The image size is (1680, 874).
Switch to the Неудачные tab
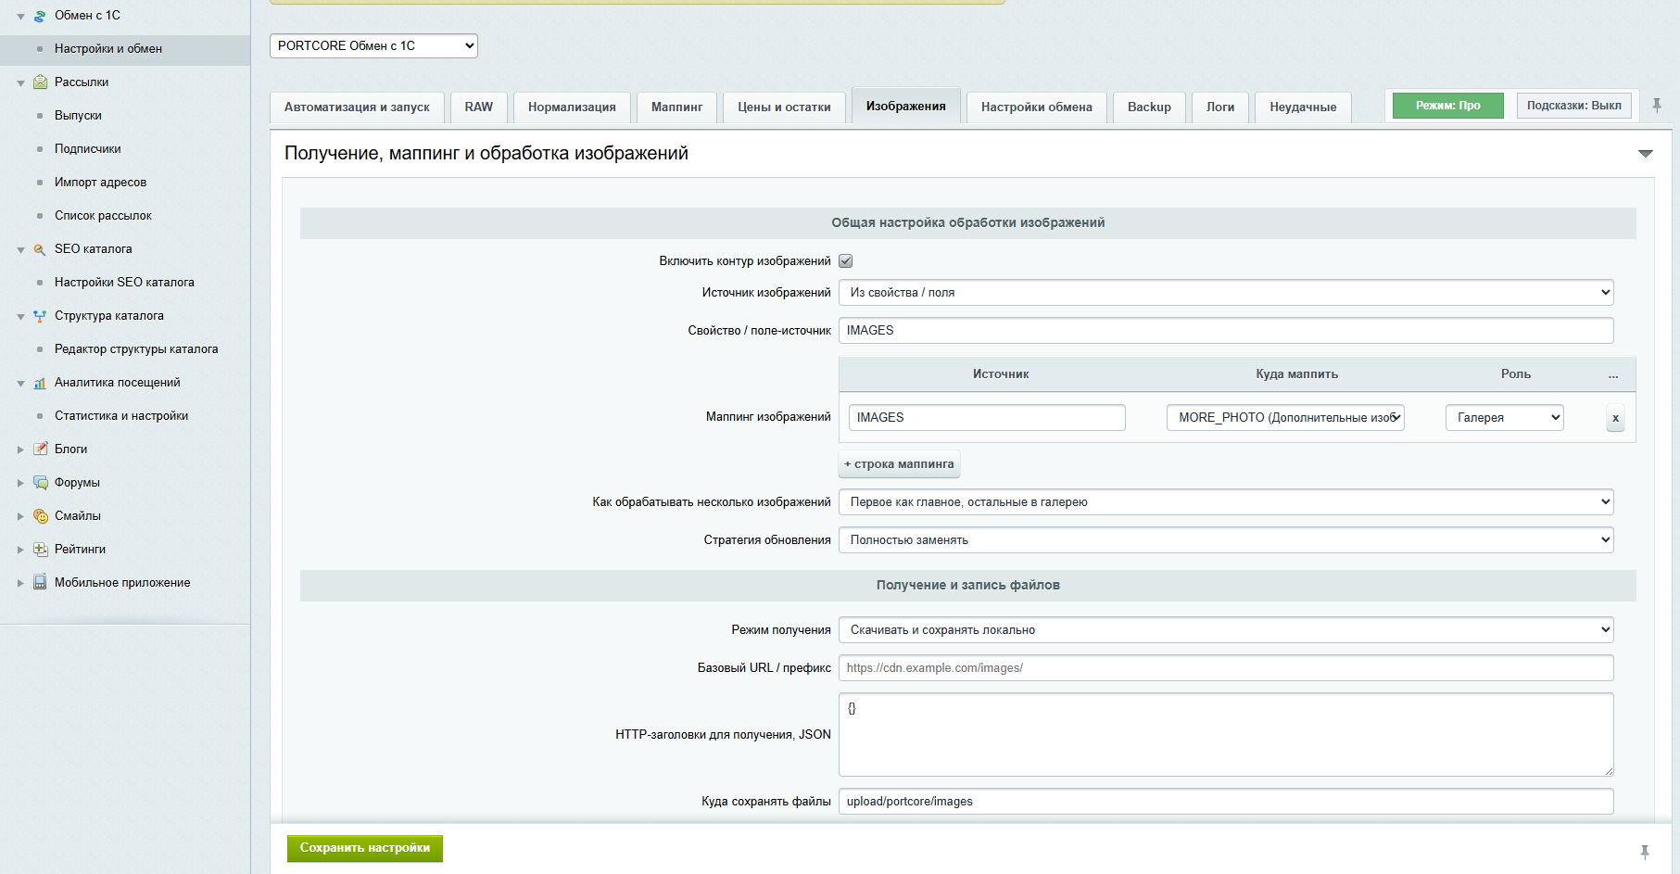(1303, 108)
